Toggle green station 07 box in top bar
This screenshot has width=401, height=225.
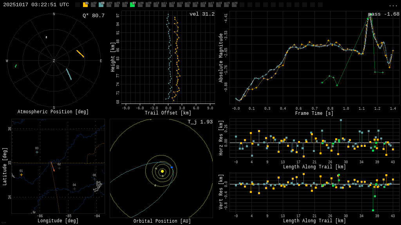[x=132, y=5]
